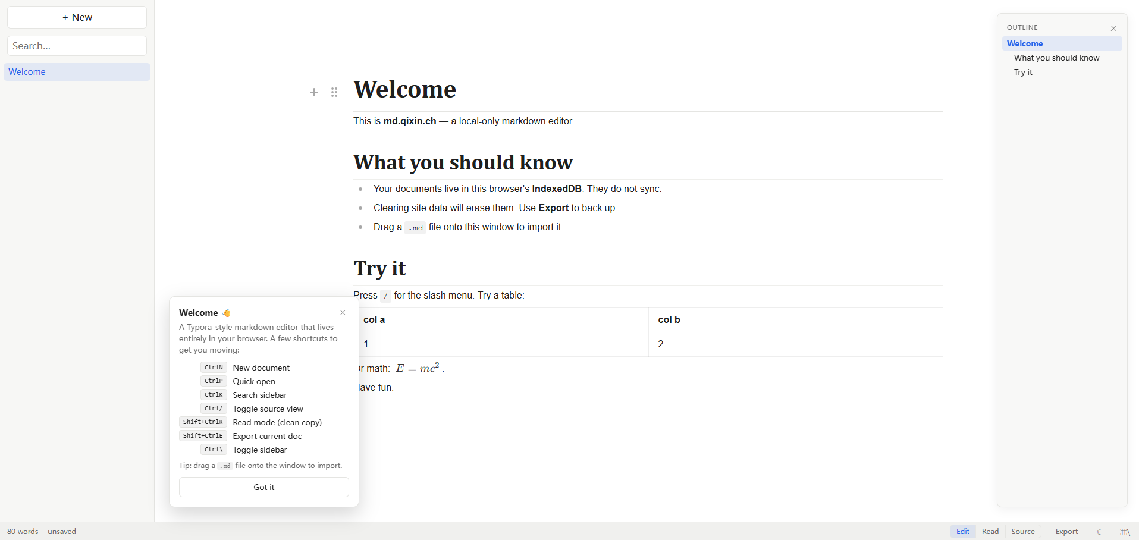Click the '/' inline code in Try it

point(385,296)
